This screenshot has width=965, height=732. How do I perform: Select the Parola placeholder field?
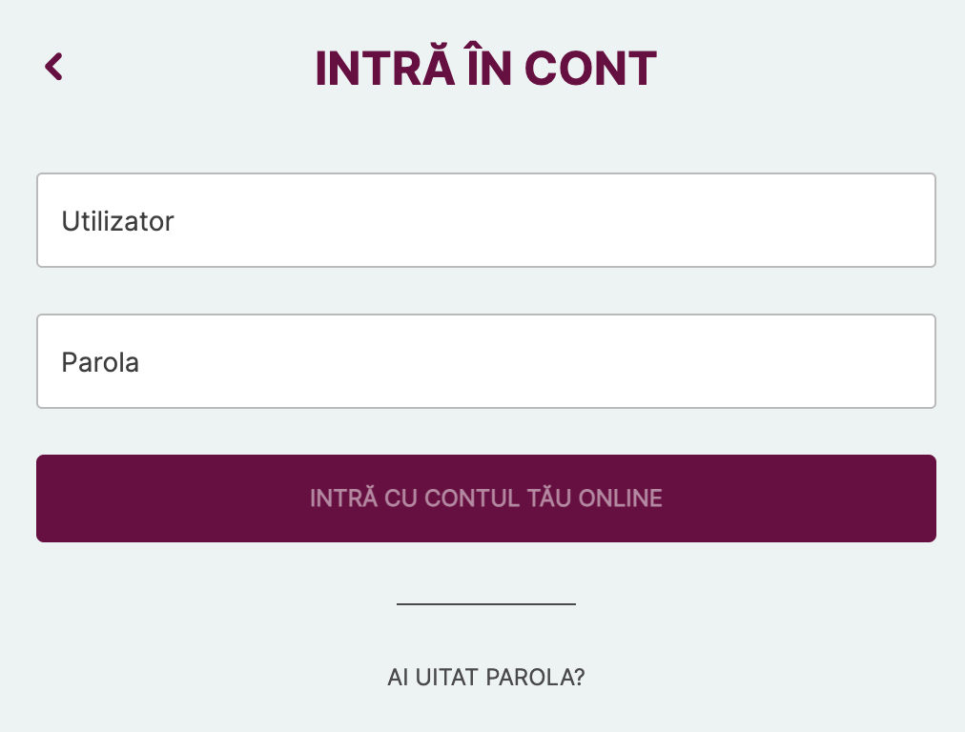coord(485,361)
